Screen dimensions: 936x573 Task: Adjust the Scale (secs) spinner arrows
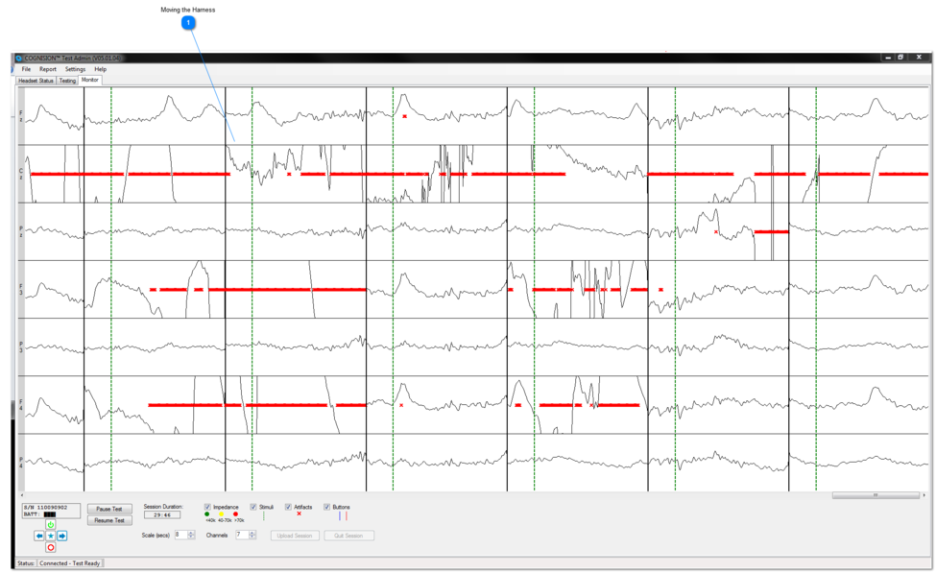click(x=191, y=535)
